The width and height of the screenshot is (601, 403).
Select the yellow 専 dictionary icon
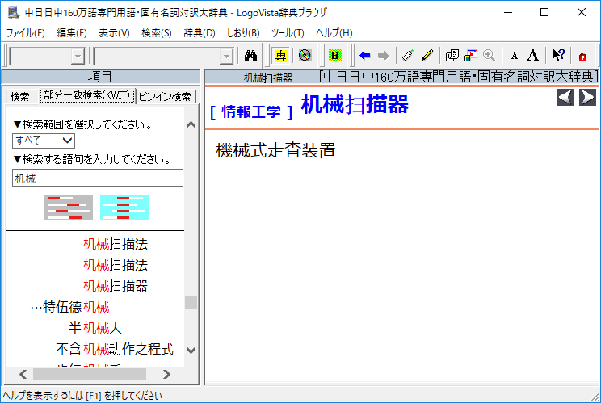pyautogui.click(x=280, y=56)
